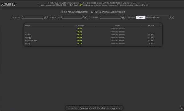Click Go button next to Create Dir
The image size is (184, 111).
[x=46, y=17]
